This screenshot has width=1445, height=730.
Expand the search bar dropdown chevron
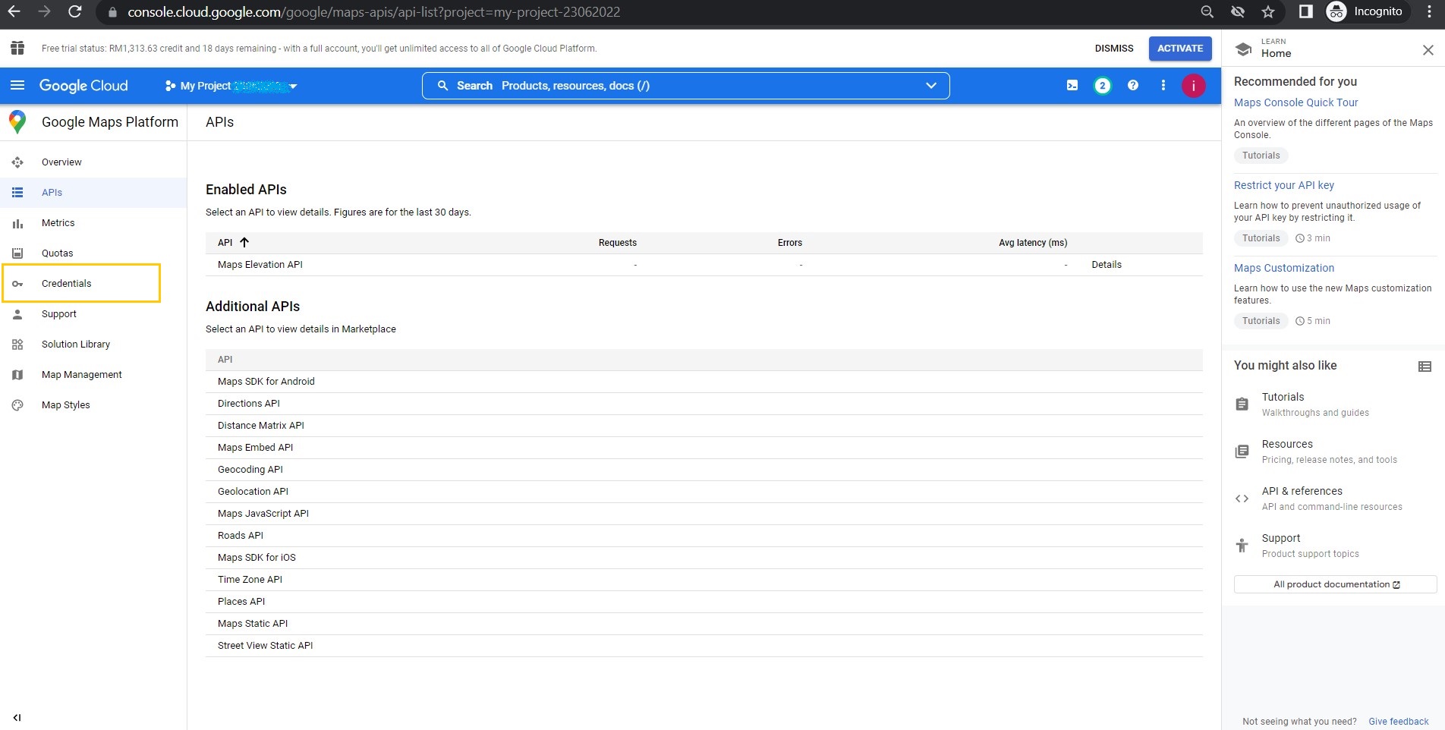pos(931,86)
